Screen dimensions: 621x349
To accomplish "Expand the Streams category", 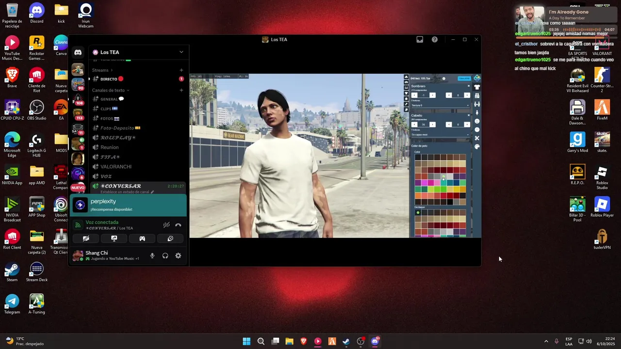I will (102, 70).
